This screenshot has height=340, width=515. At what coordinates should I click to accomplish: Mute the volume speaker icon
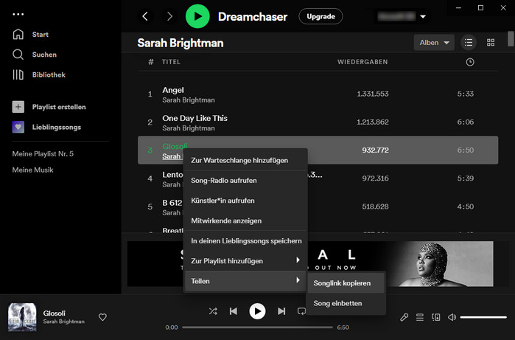tap(452, 317)
